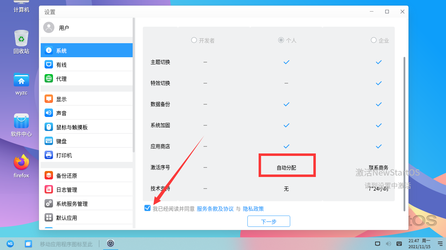Screen dimensions: 446x250
Task: Click the 键盘 sidebar label
Action: (x=61, y=142)
